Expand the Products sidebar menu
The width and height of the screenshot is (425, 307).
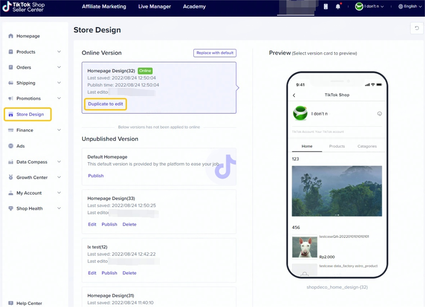point(59,52)
